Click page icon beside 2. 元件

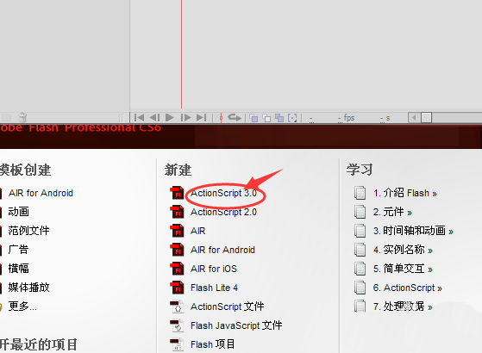pyautogui.click(x=360, y=212)
